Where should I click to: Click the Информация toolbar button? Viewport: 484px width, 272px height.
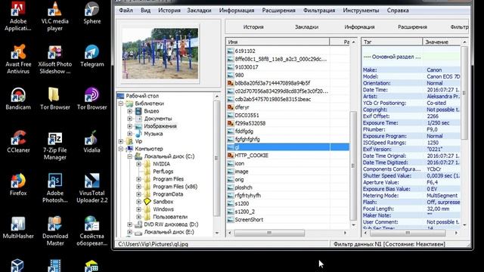359,27
